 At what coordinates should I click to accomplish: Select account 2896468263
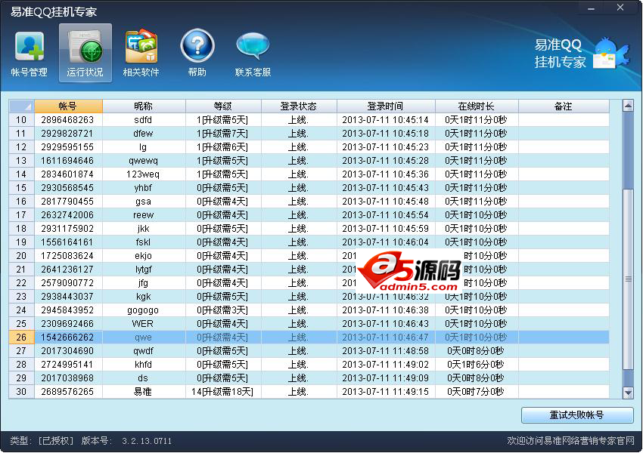pos(67,120)
